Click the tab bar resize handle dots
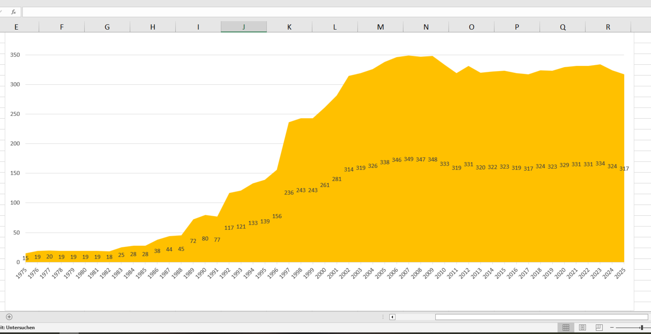This screenshot has height=334, width=651. coord(383,317)
